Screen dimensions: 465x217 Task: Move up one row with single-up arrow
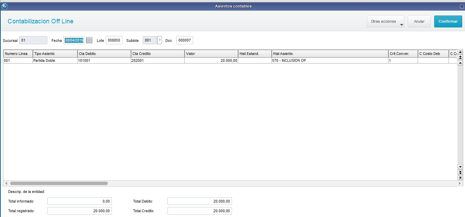(461, 63)
